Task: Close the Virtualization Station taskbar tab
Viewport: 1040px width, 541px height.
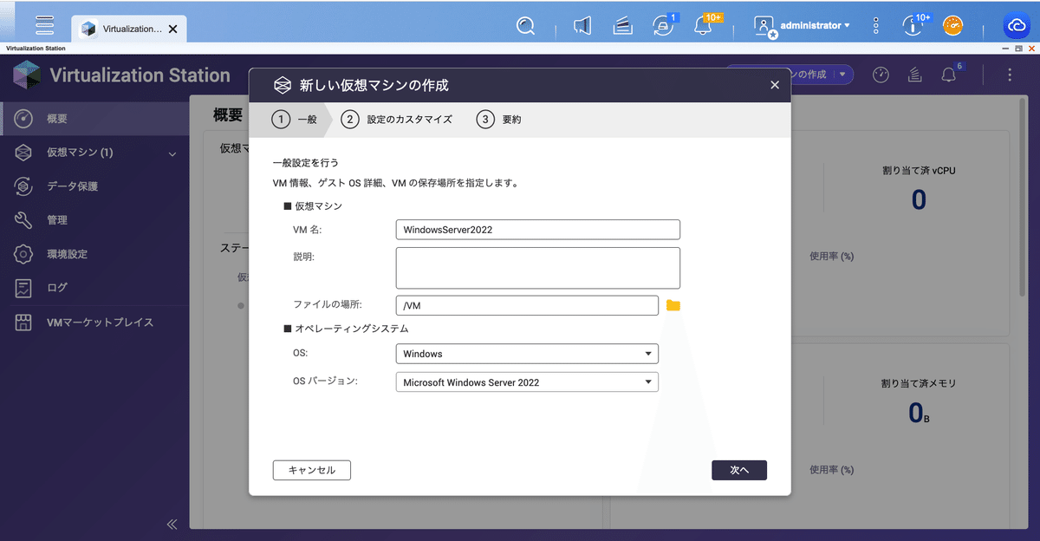Action: [x=172, y=29]
